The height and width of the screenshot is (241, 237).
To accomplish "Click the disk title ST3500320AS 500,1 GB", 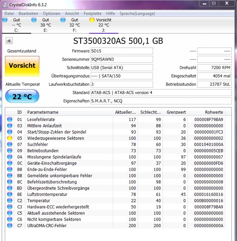I will (118, 41).
